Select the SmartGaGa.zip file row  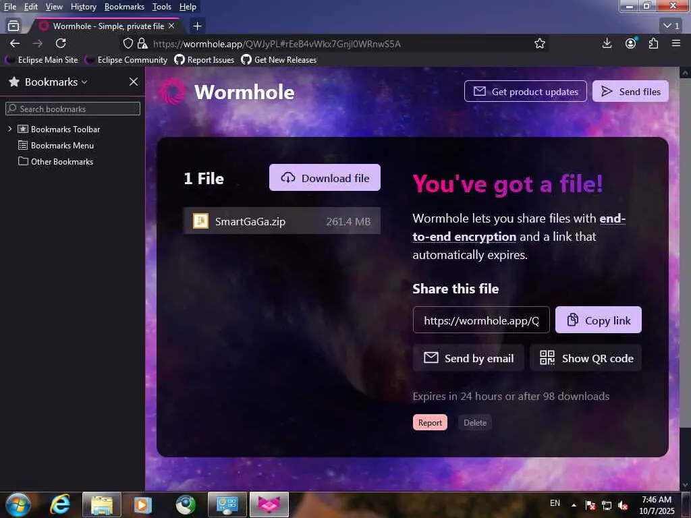point(281,221)
